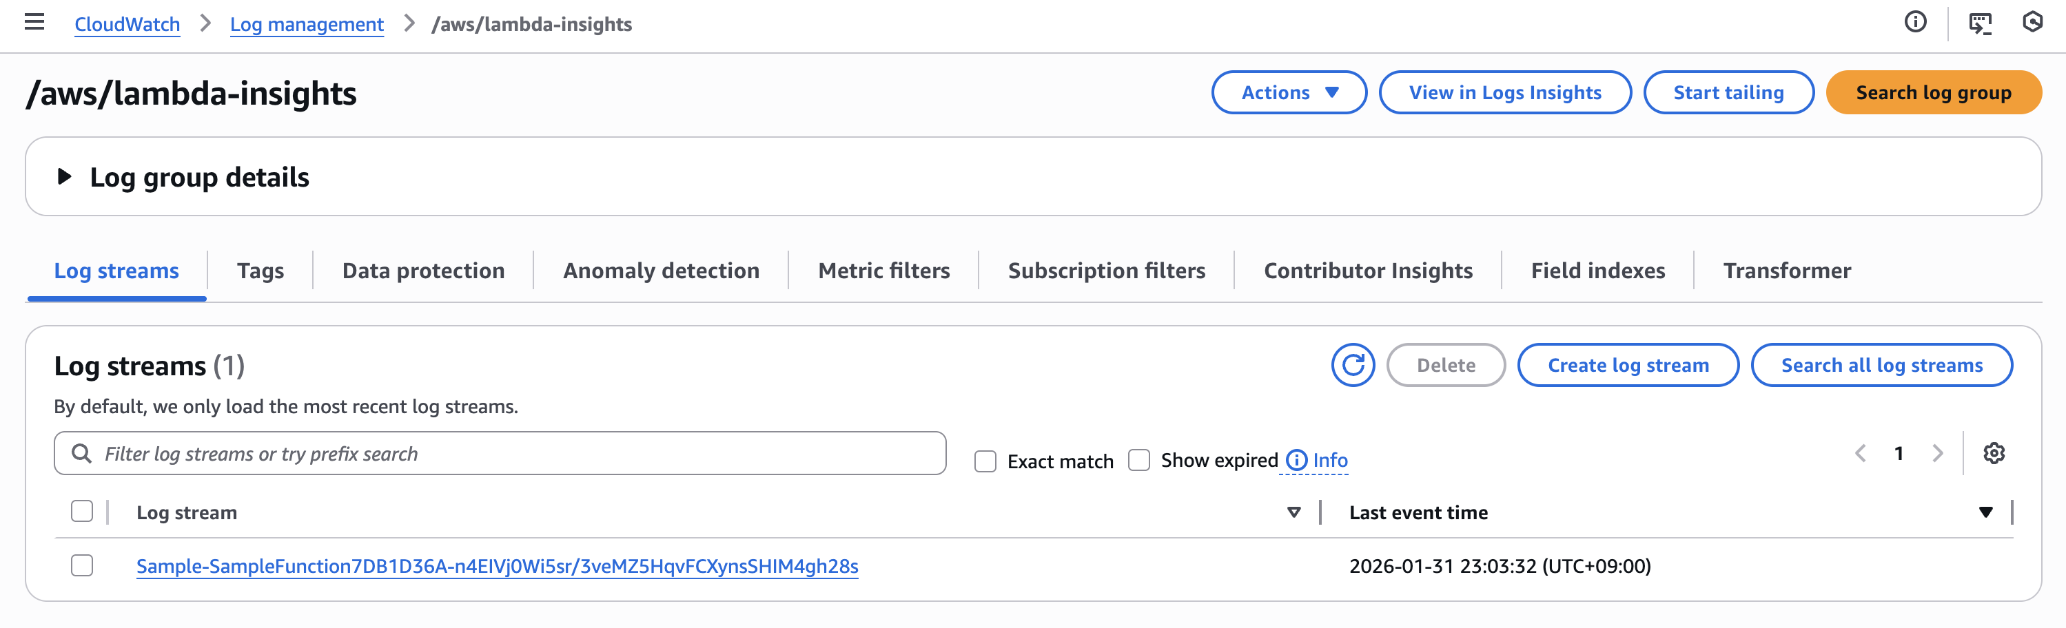Select the Sample-SampleFunction log stream row checkbox
Screen dimensions: 2066x628
82,565
